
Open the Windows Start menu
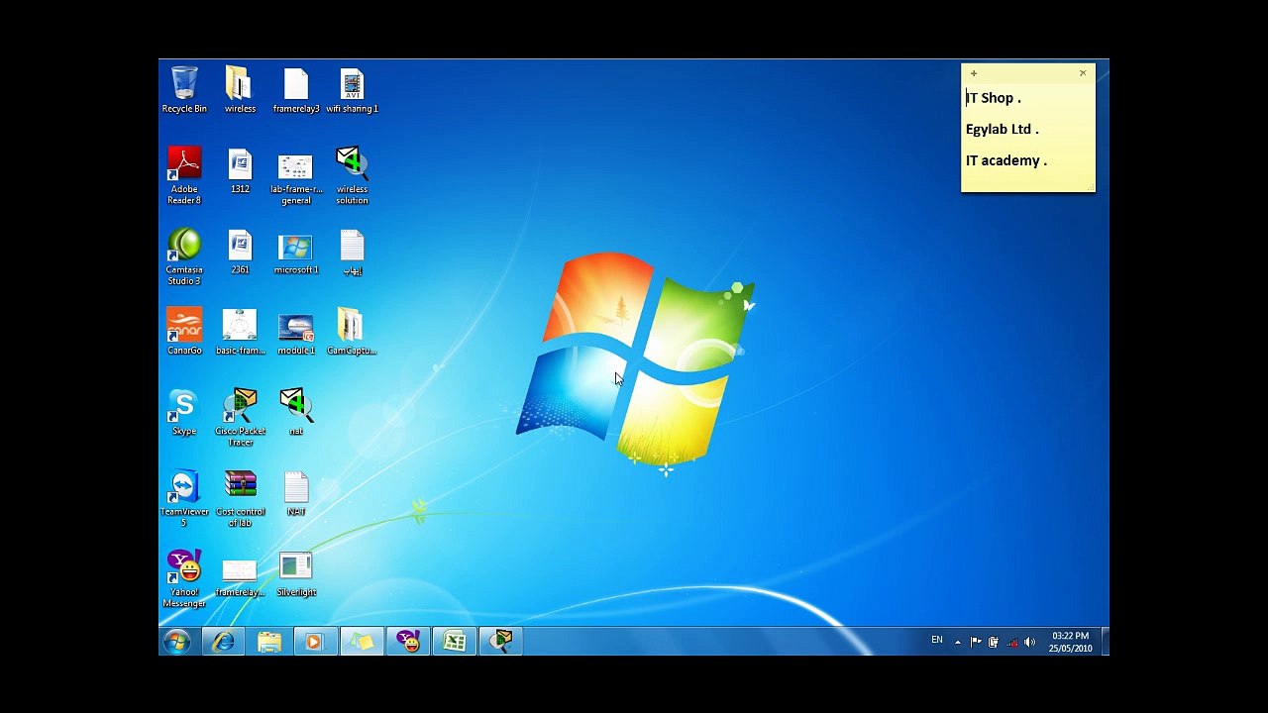(177, 642)
